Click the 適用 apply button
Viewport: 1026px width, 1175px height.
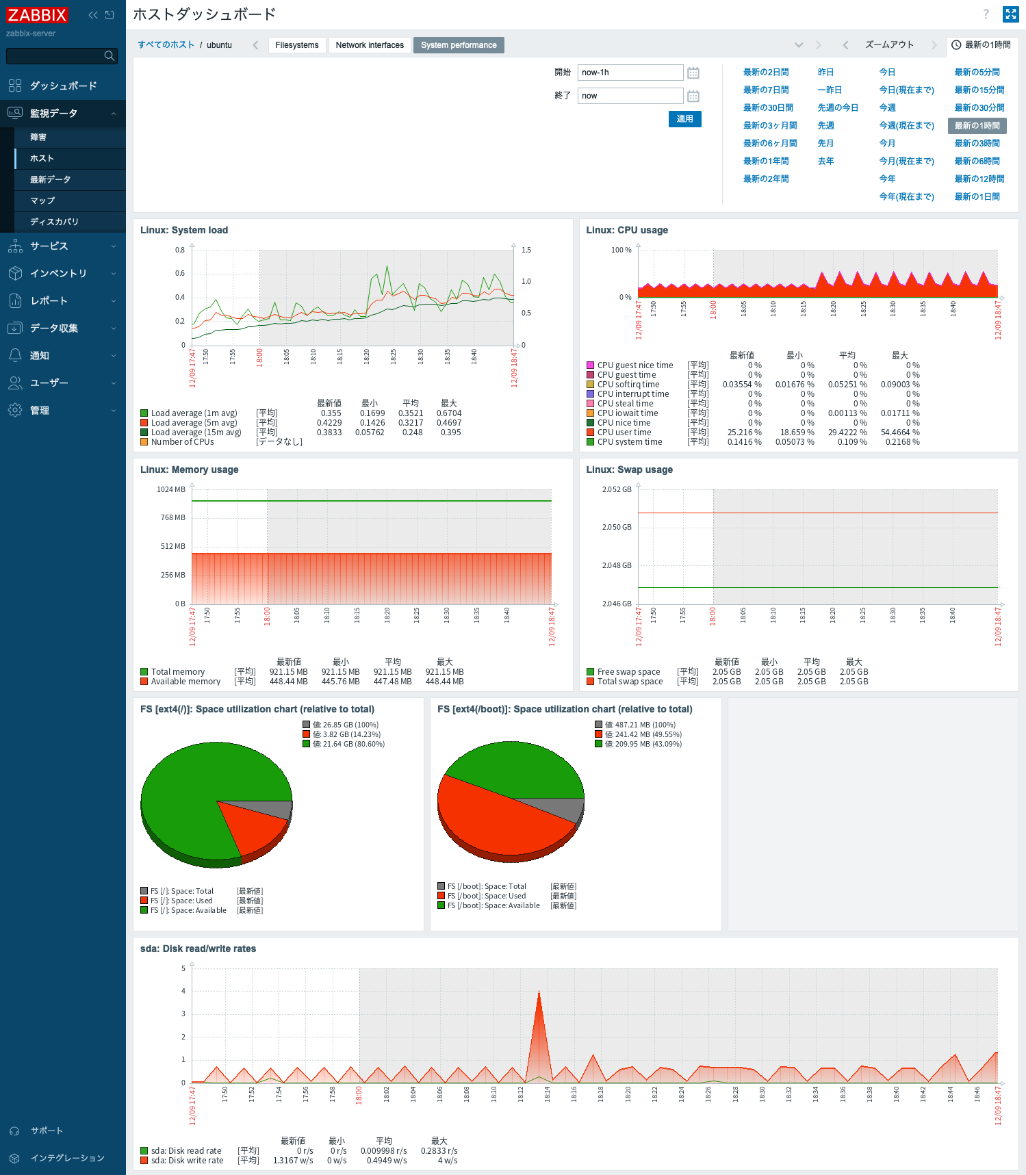pyautogui.click(x=684, y=119)
